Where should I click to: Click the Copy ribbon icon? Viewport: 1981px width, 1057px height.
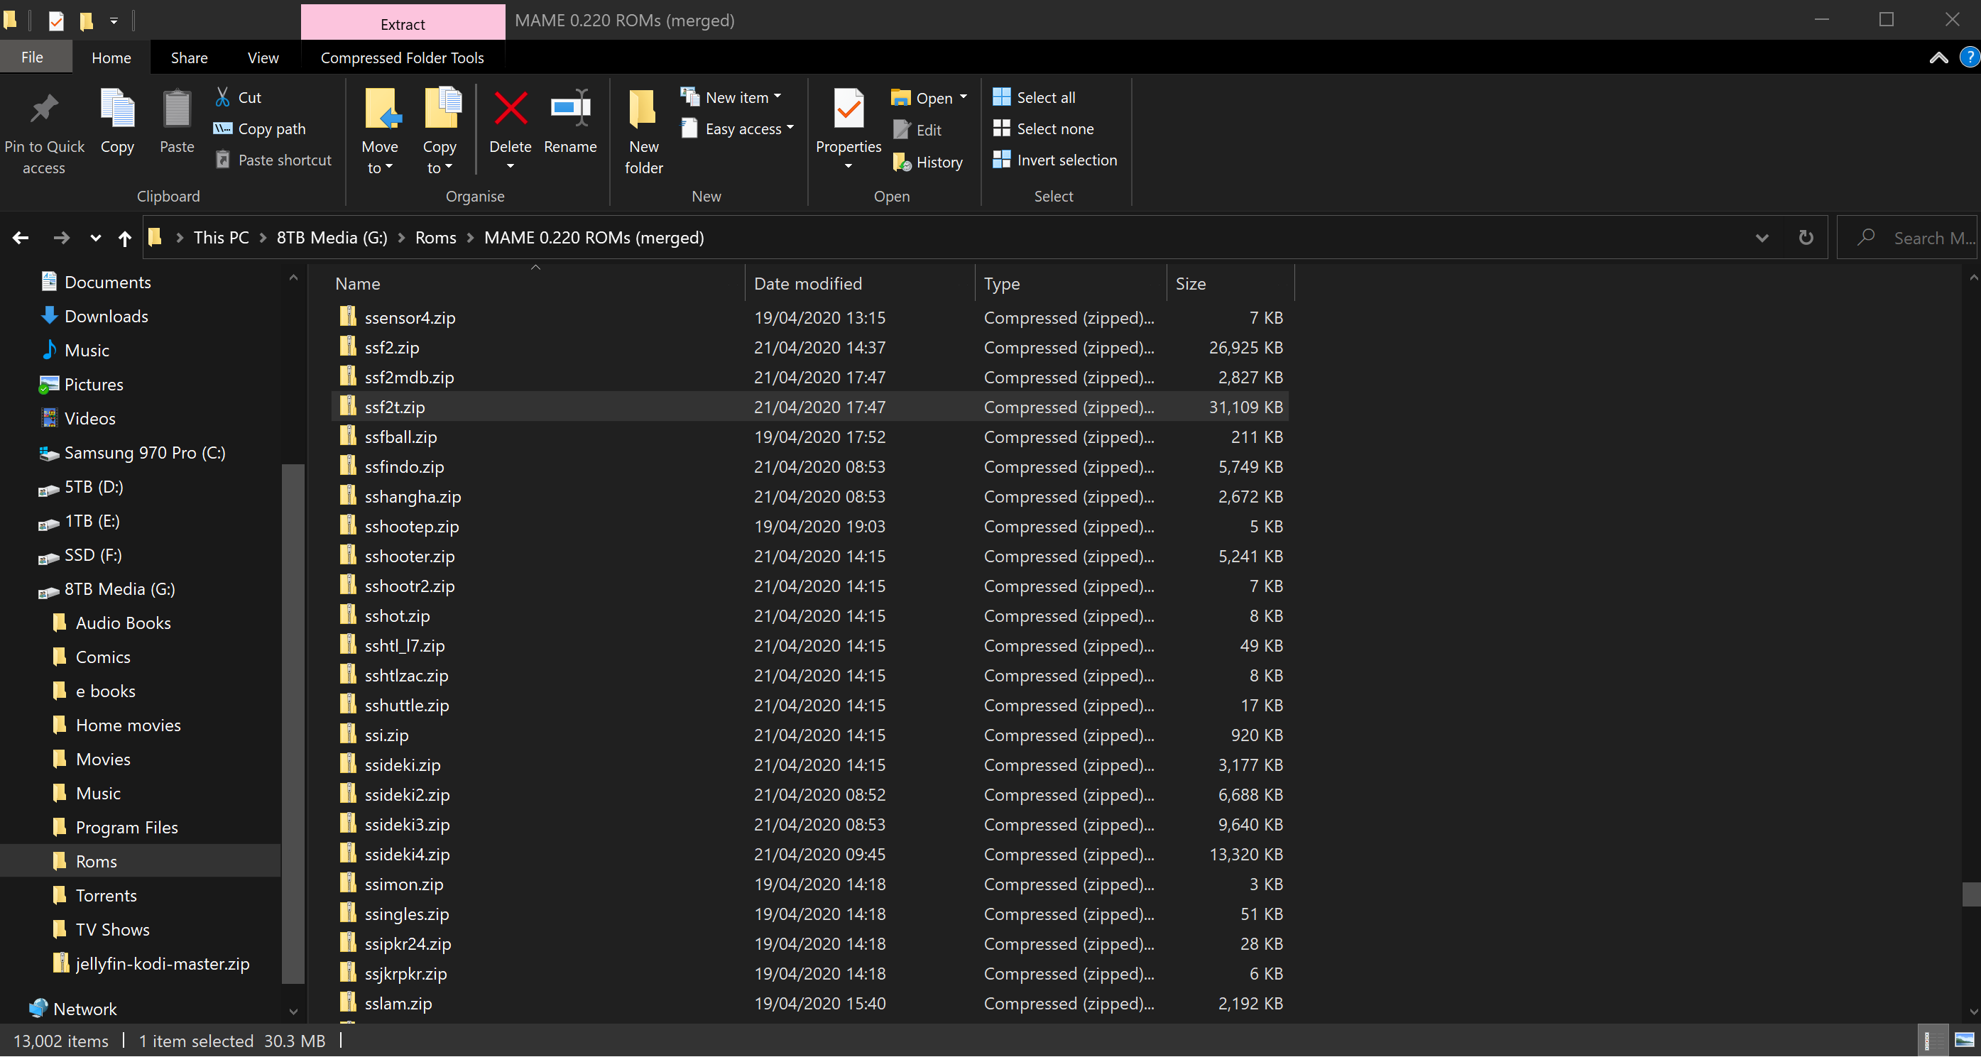[117, 109]
